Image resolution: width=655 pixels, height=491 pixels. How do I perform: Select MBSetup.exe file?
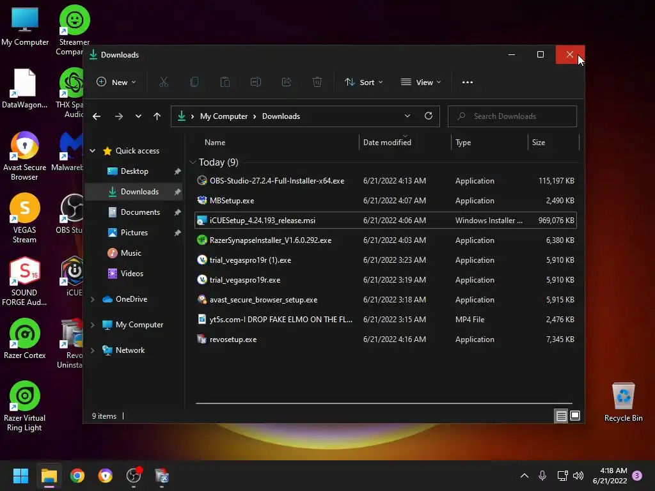coord(386,200)
